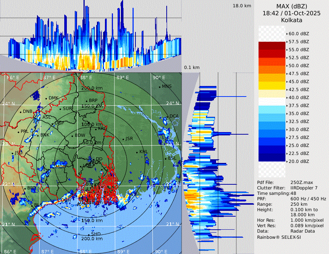Click the 18.0 km height label
The image size is (329, 254).
tap(242, 6)
